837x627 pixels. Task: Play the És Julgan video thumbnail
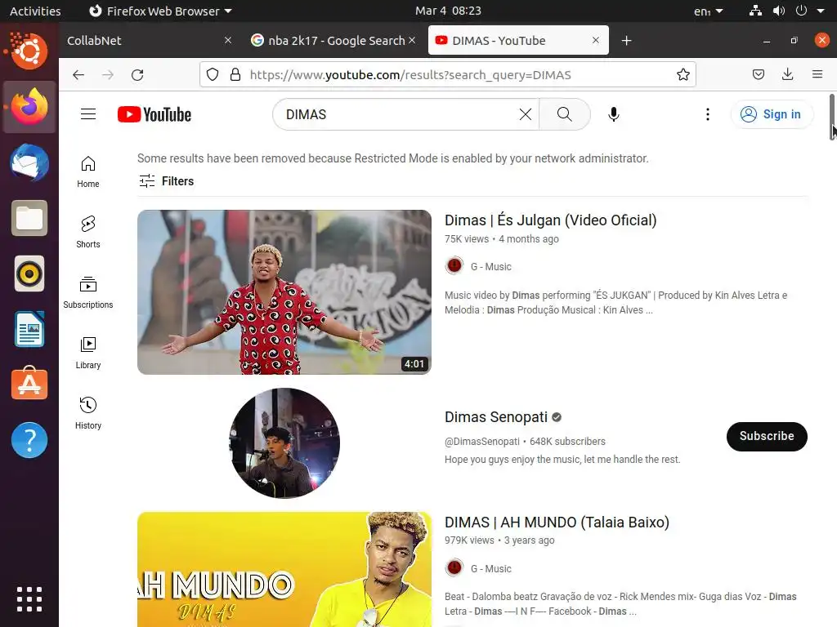[284, 292]
